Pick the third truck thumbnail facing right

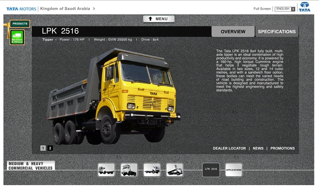(x=152, y=170)
